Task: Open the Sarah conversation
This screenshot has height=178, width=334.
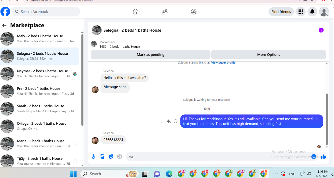Action: tap(40, 109)
